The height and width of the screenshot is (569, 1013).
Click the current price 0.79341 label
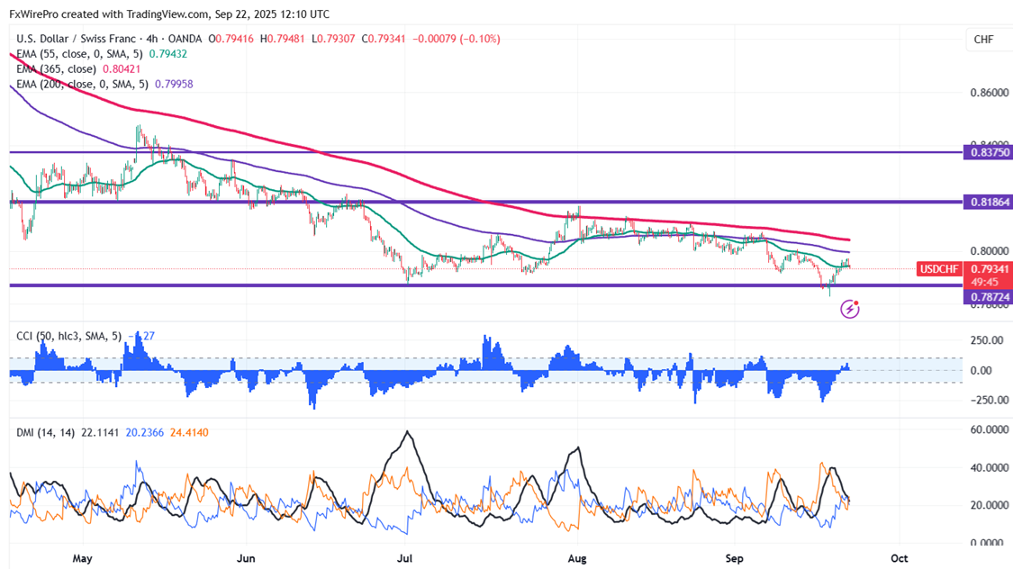tap(989, 268)
